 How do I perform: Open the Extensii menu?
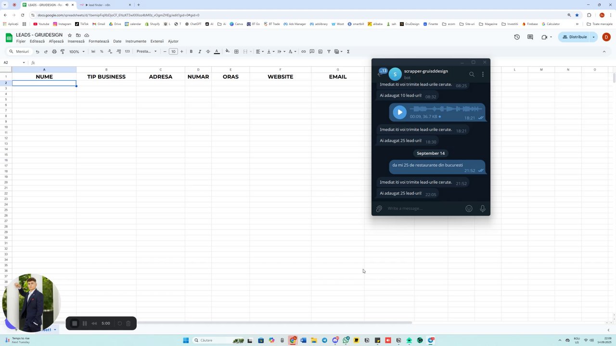(157, 41)
